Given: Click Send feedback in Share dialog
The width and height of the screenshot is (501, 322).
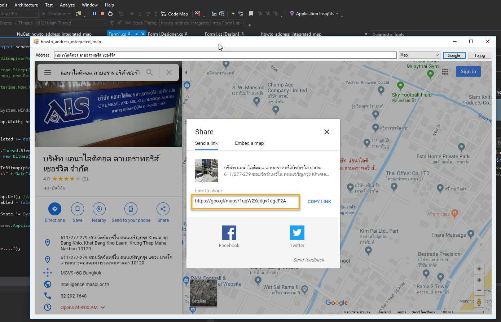Looking at the screenshot, I should tap(309, 260).
